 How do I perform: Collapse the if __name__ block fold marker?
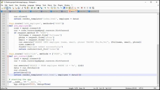8,82
